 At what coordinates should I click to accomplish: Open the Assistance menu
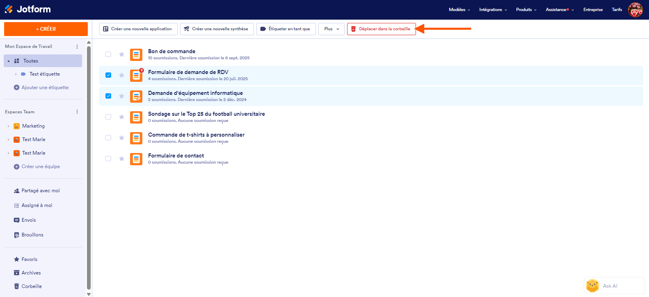(x=560, y=10)
